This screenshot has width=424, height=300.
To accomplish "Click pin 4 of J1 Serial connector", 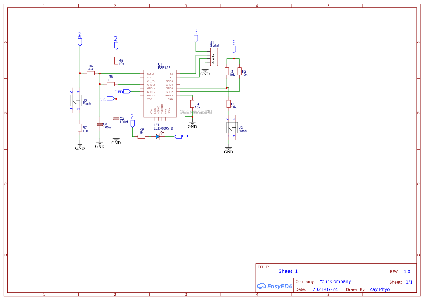I will (213, 62).
